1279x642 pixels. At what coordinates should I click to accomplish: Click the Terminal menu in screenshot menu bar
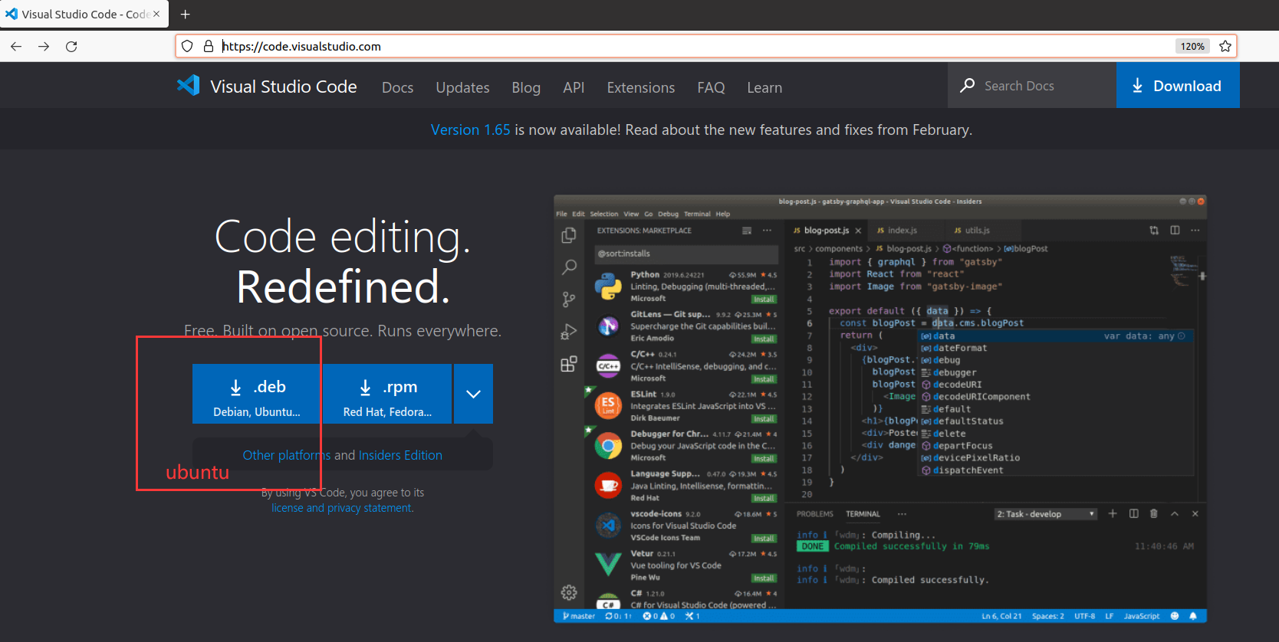[x=697, y=214]
